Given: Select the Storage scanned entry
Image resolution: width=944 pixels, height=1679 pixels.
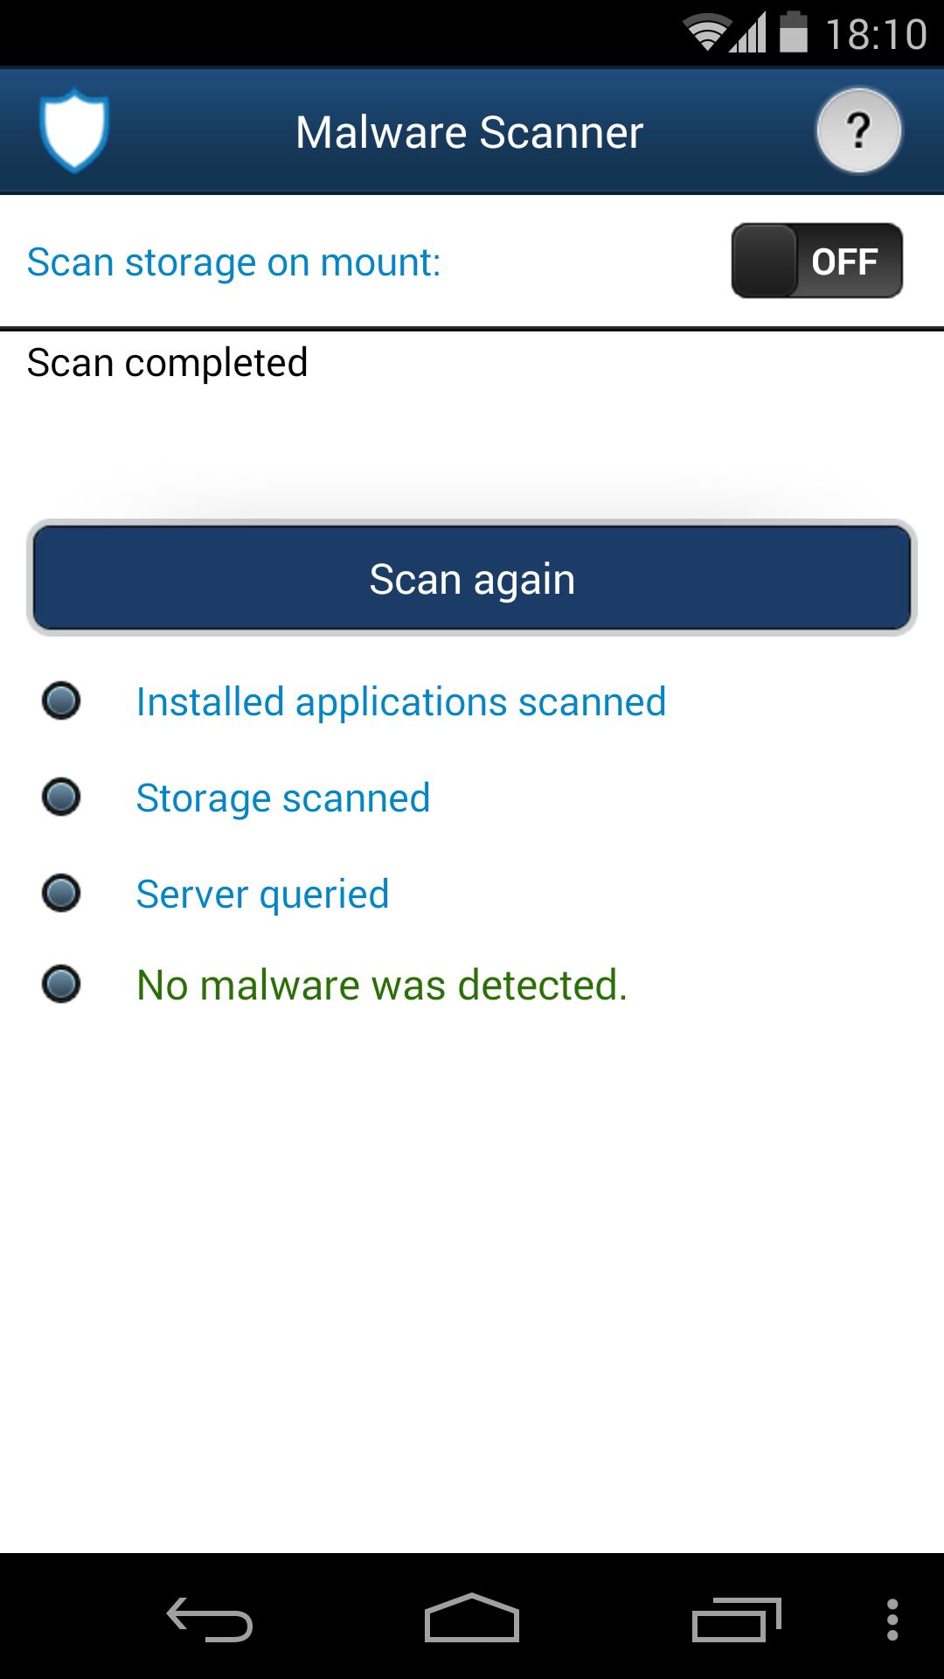Looking at the screenshot, I should coord(283,798).
